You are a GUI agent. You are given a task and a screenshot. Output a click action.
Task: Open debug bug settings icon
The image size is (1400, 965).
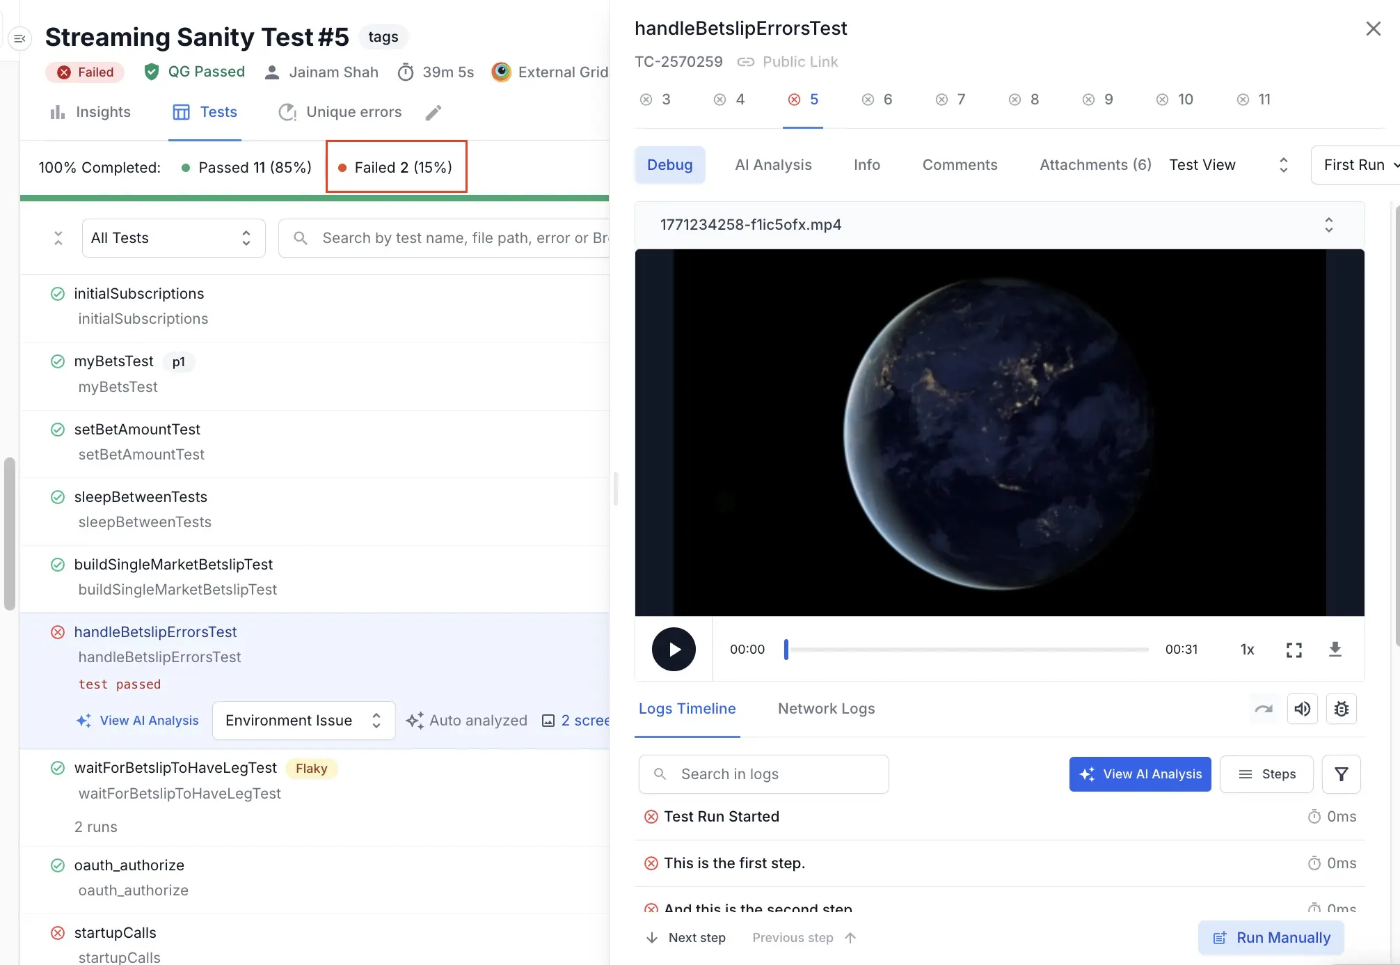tap(1341, 709)
